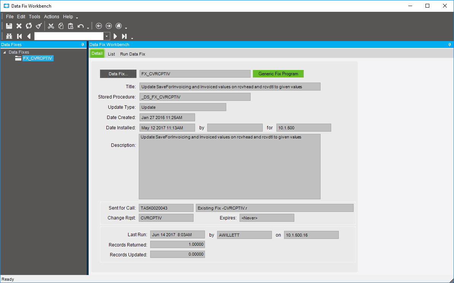Click the 10.1.500.16 version field
Screen dimensions: 454x283
(x=311, y=235)
